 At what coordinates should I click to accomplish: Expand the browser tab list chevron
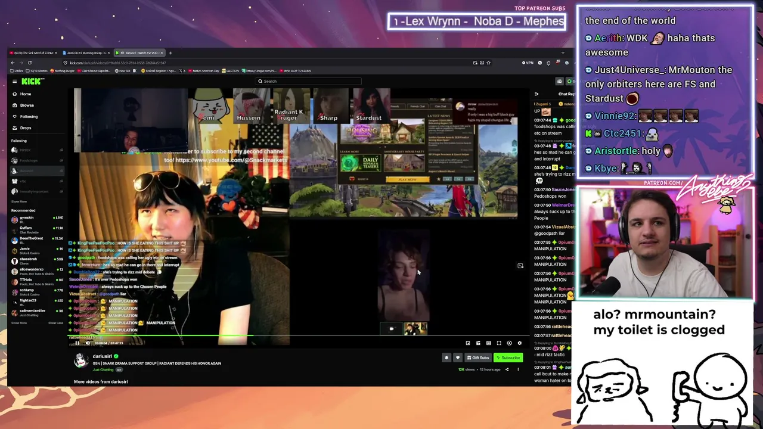pos(562,53)
